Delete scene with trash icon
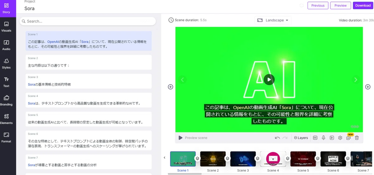This screenshot has width=374, height=175. click(x=357, y=138)
